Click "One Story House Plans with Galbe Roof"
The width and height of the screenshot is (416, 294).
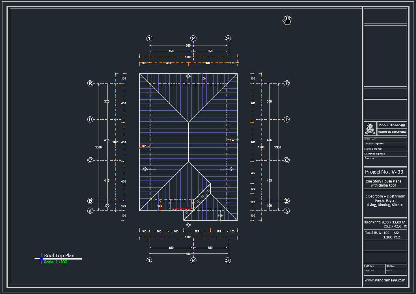(384, 183)
